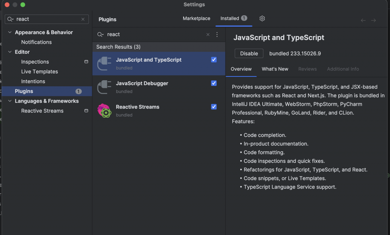Uncheck the JavaScript and TypeScript plugin
This screenshot has height=235, width=390.
pyautogui.click(x=214, y=60)
